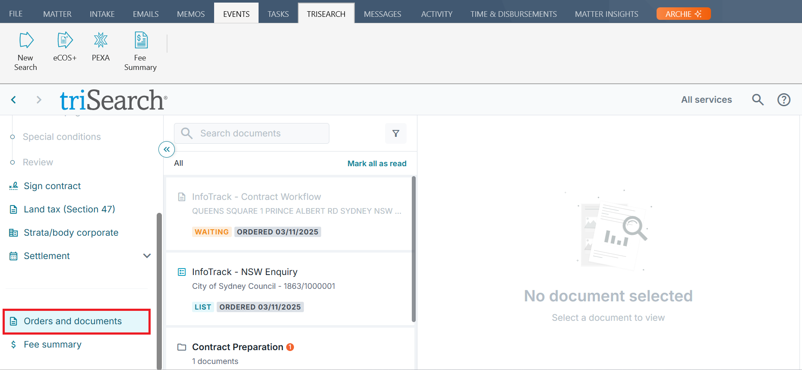Switch to the EVENTS tab
802x370 pixels.
(237, 13)
